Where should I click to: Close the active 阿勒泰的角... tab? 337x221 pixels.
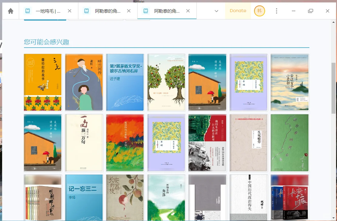(188, 11)
